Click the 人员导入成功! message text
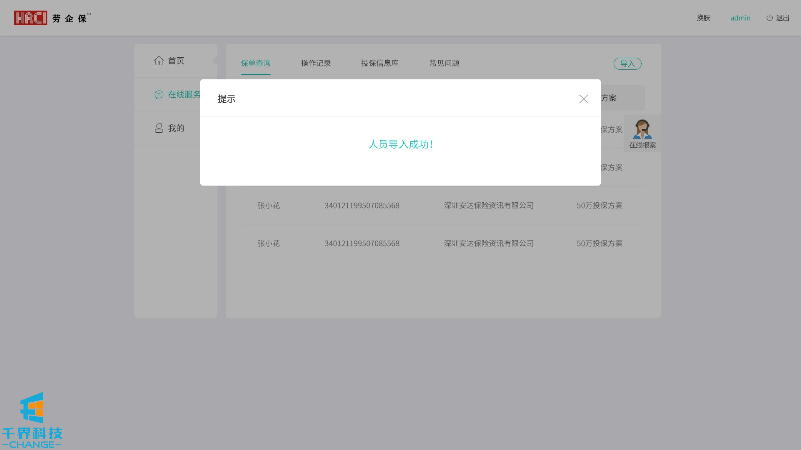801x450 pixels. (x=400, y=144)
